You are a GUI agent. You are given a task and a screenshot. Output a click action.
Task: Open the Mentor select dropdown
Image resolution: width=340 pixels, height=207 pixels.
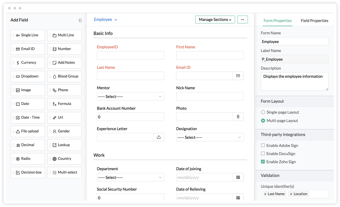(130, 97)
